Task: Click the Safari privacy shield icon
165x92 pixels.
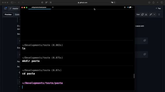Action: [x=42, y=2]
